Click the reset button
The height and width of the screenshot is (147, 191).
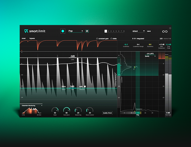[24, 39]
